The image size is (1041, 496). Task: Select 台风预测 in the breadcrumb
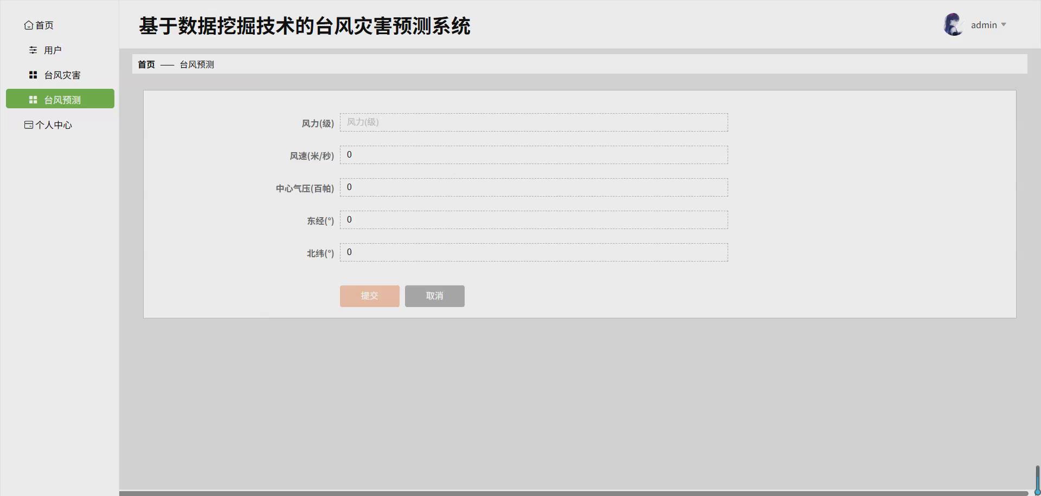click(197, 64)
